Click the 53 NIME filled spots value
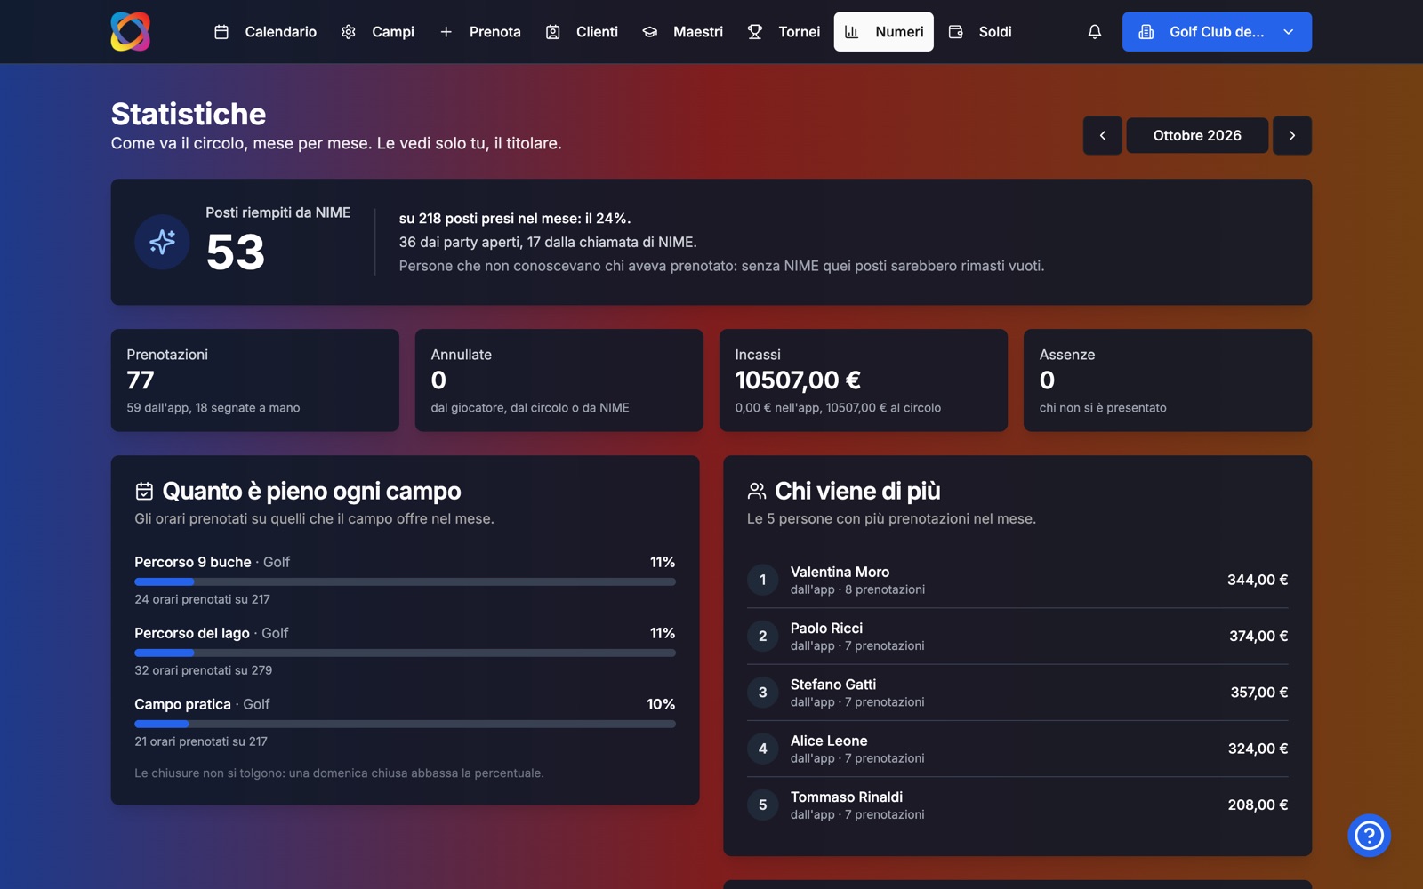The width and height of the screenshot is (1423, 889). pyautogui.click(x=236, y=252)
